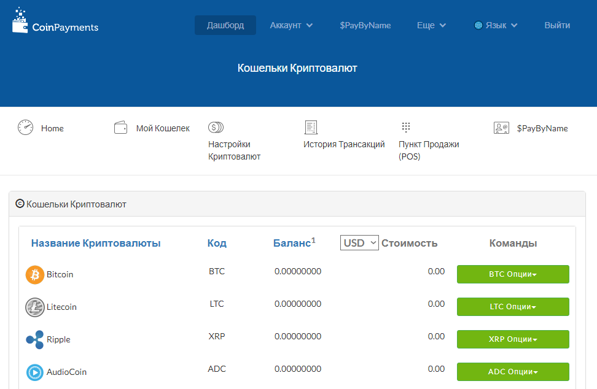Open the USD currency selector

359,242
